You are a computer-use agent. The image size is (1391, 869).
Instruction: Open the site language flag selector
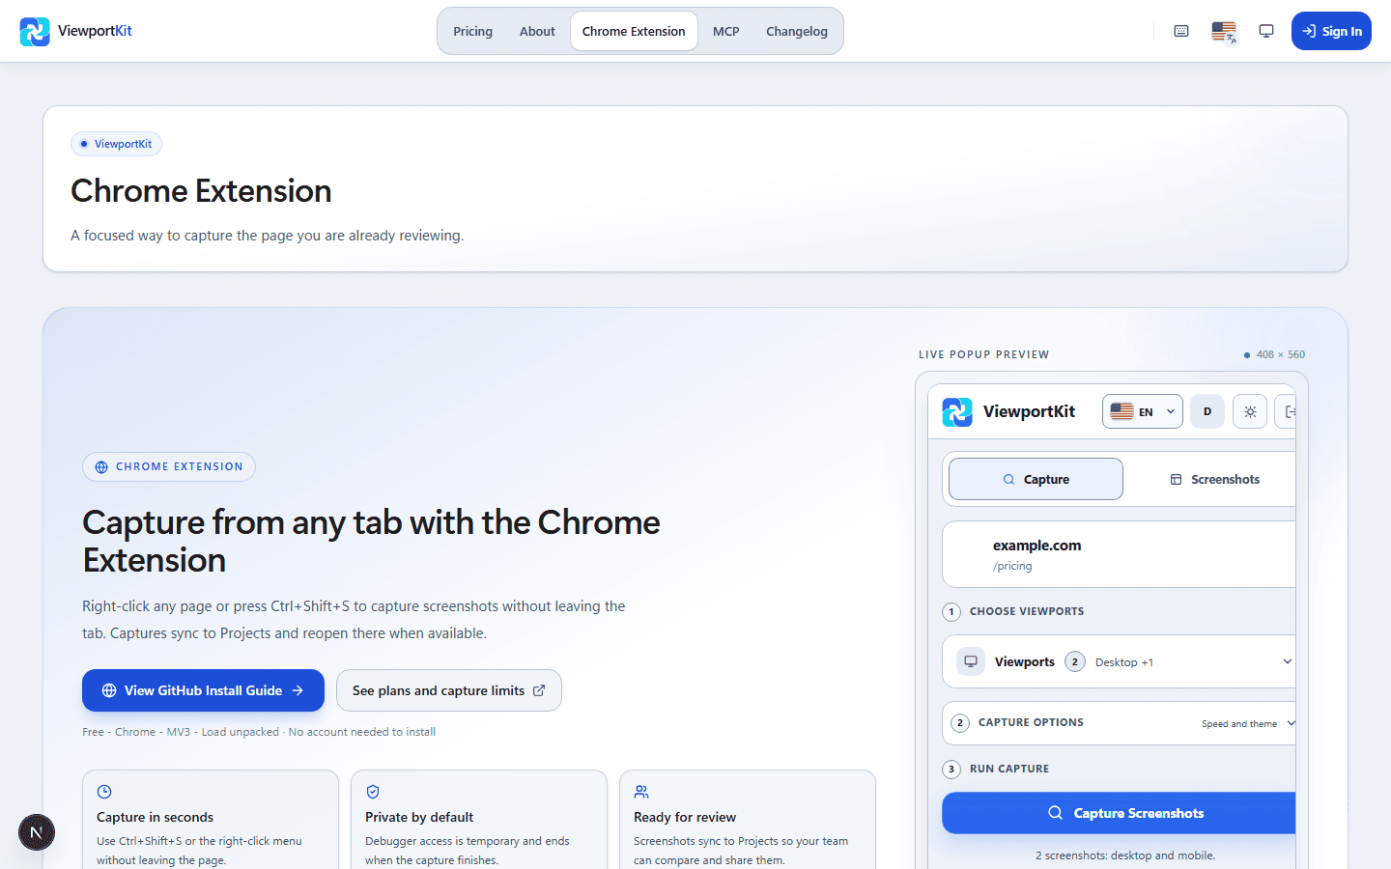coord(1224,31)
